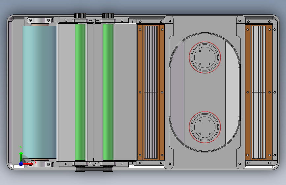Select the right green roller
This screenshot has height=185, width=286.
(108, 92)
